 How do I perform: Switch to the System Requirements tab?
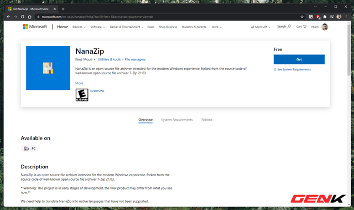click(x=177, y=120)
